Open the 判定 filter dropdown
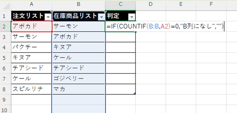 click(132, 17)
